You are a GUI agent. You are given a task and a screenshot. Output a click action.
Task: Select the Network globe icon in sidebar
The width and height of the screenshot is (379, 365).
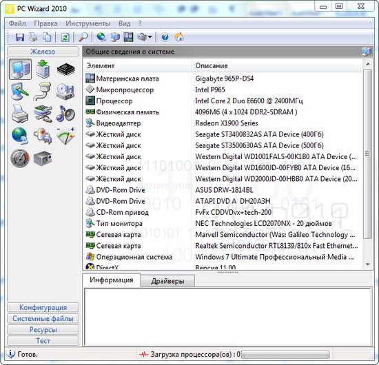20,136
